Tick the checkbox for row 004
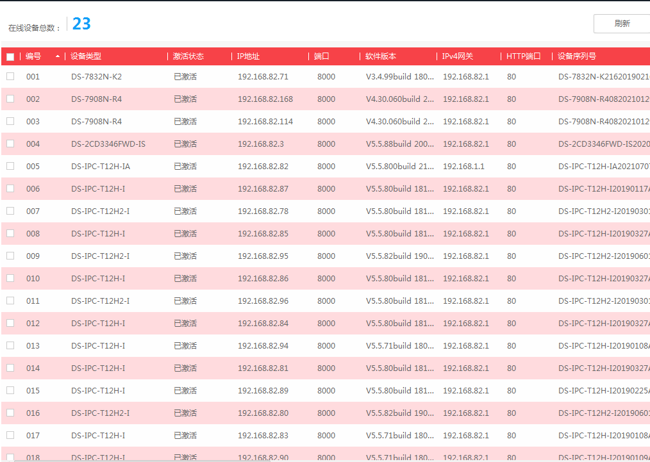650x462 pixels. point(10,144)
